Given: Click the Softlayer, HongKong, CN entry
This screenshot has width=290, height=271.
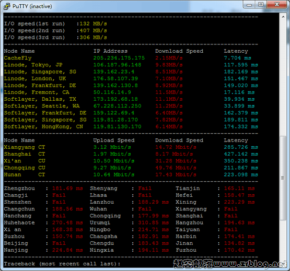Looking at the screenshot, I should (44, 127).
